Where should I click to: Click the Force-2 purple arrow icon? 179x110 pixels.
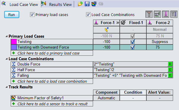pyautogui.click(x=150, y=23)
